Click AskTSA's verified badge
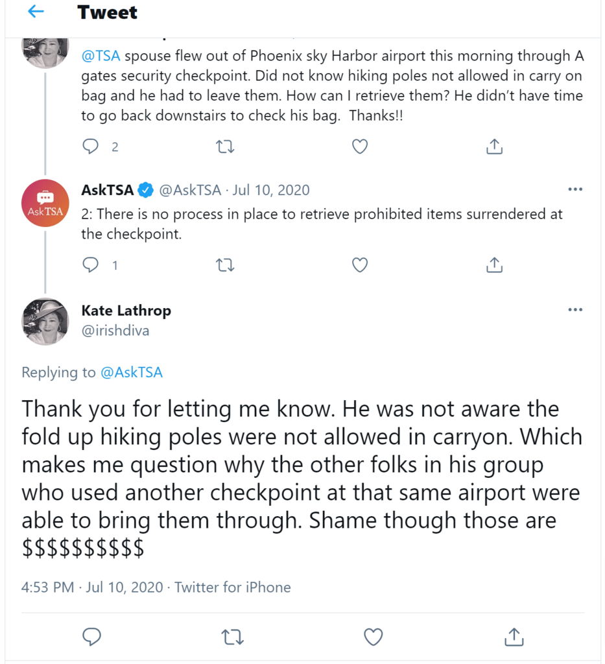Viewport: 605px width, 664px height. click(x=146, y=189)
